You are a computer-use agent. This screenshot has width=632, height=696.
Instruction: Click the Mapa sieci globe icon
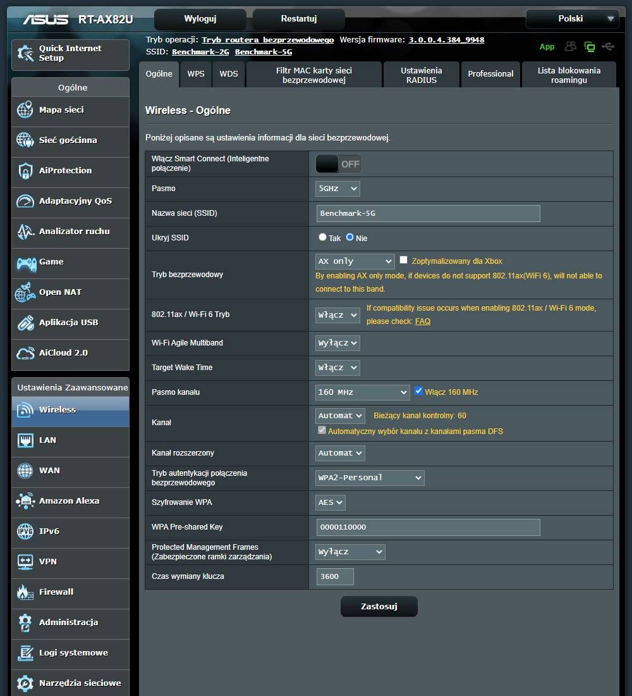[25, 109]
